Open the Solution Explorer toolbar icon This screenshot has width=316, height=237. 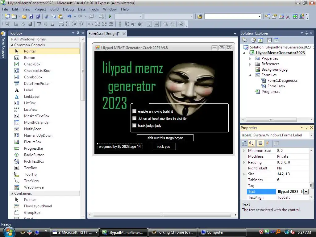pos(268,16)
